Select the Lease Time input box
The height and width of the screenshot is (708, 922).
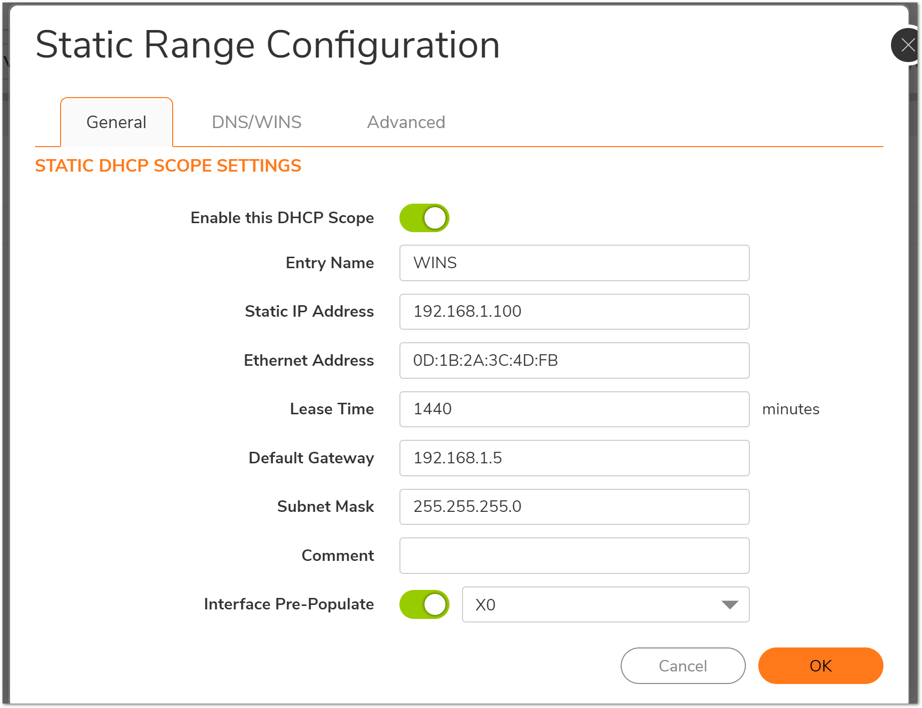574,409
